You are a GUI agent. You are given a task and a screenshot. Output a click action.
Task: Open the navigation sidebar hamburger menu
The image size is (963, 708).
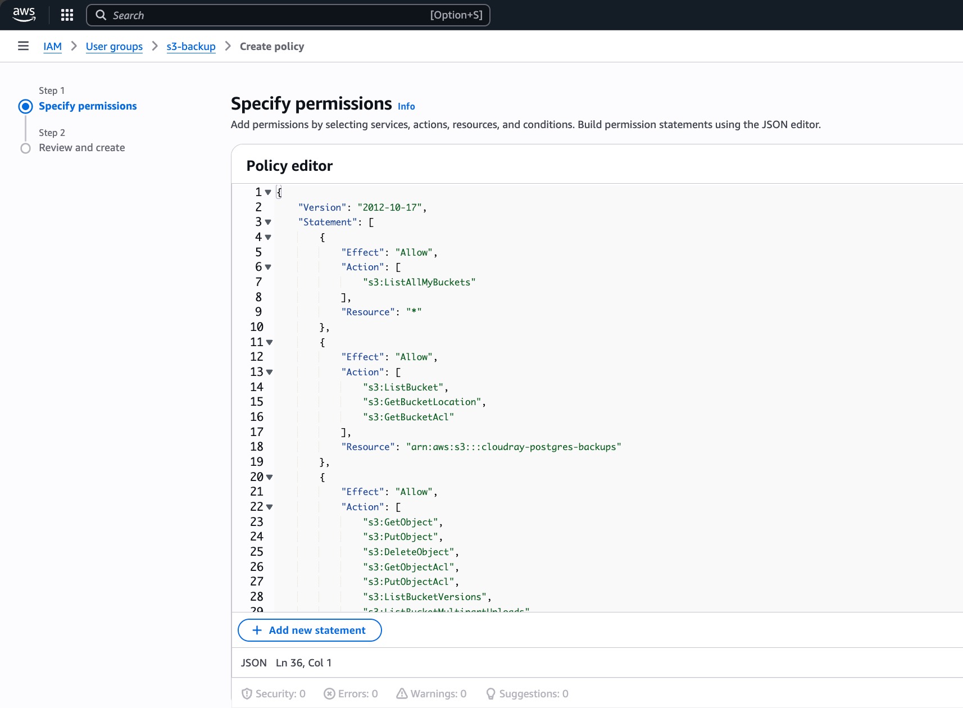pos(23,46)
